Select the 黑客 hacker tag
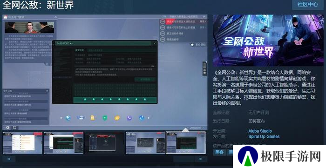Viewport: 326px width, 168px height. click(219, 152)
